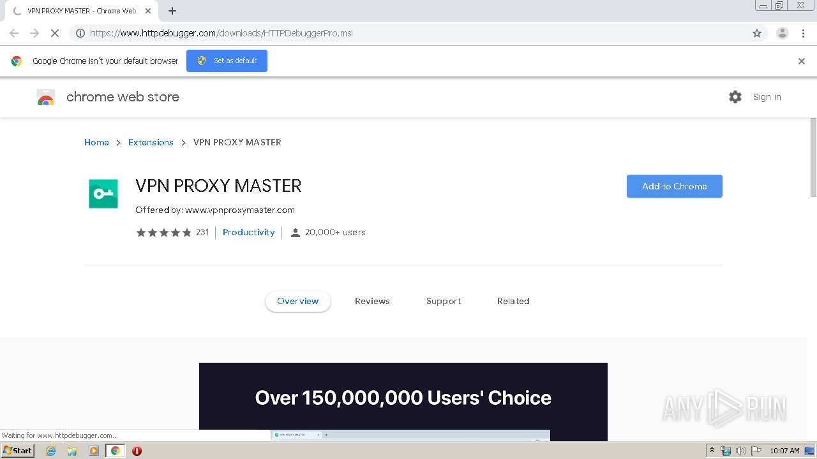
Task: Click the address bar URL
Action: point(221,33)
